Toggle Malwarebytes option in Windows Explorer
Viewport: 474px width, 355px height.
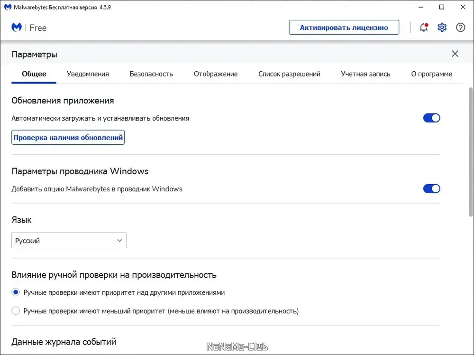coord(431,189)
